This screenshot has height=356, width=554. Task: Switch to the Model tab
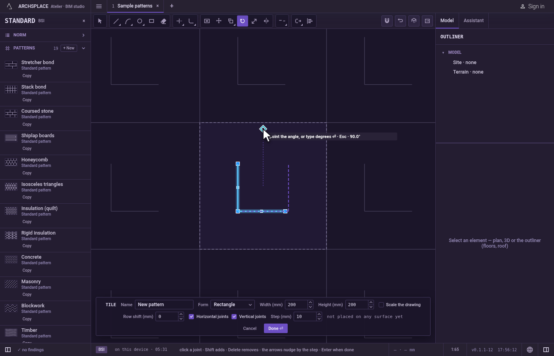point(447,21)
